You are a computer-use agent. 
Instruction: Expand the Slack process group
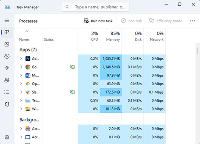pos(21,92)
